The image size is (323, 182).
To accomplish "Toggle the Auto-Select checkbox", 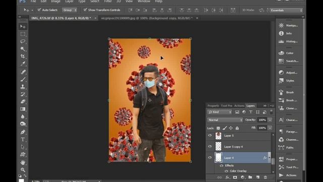I will point(39,10).
